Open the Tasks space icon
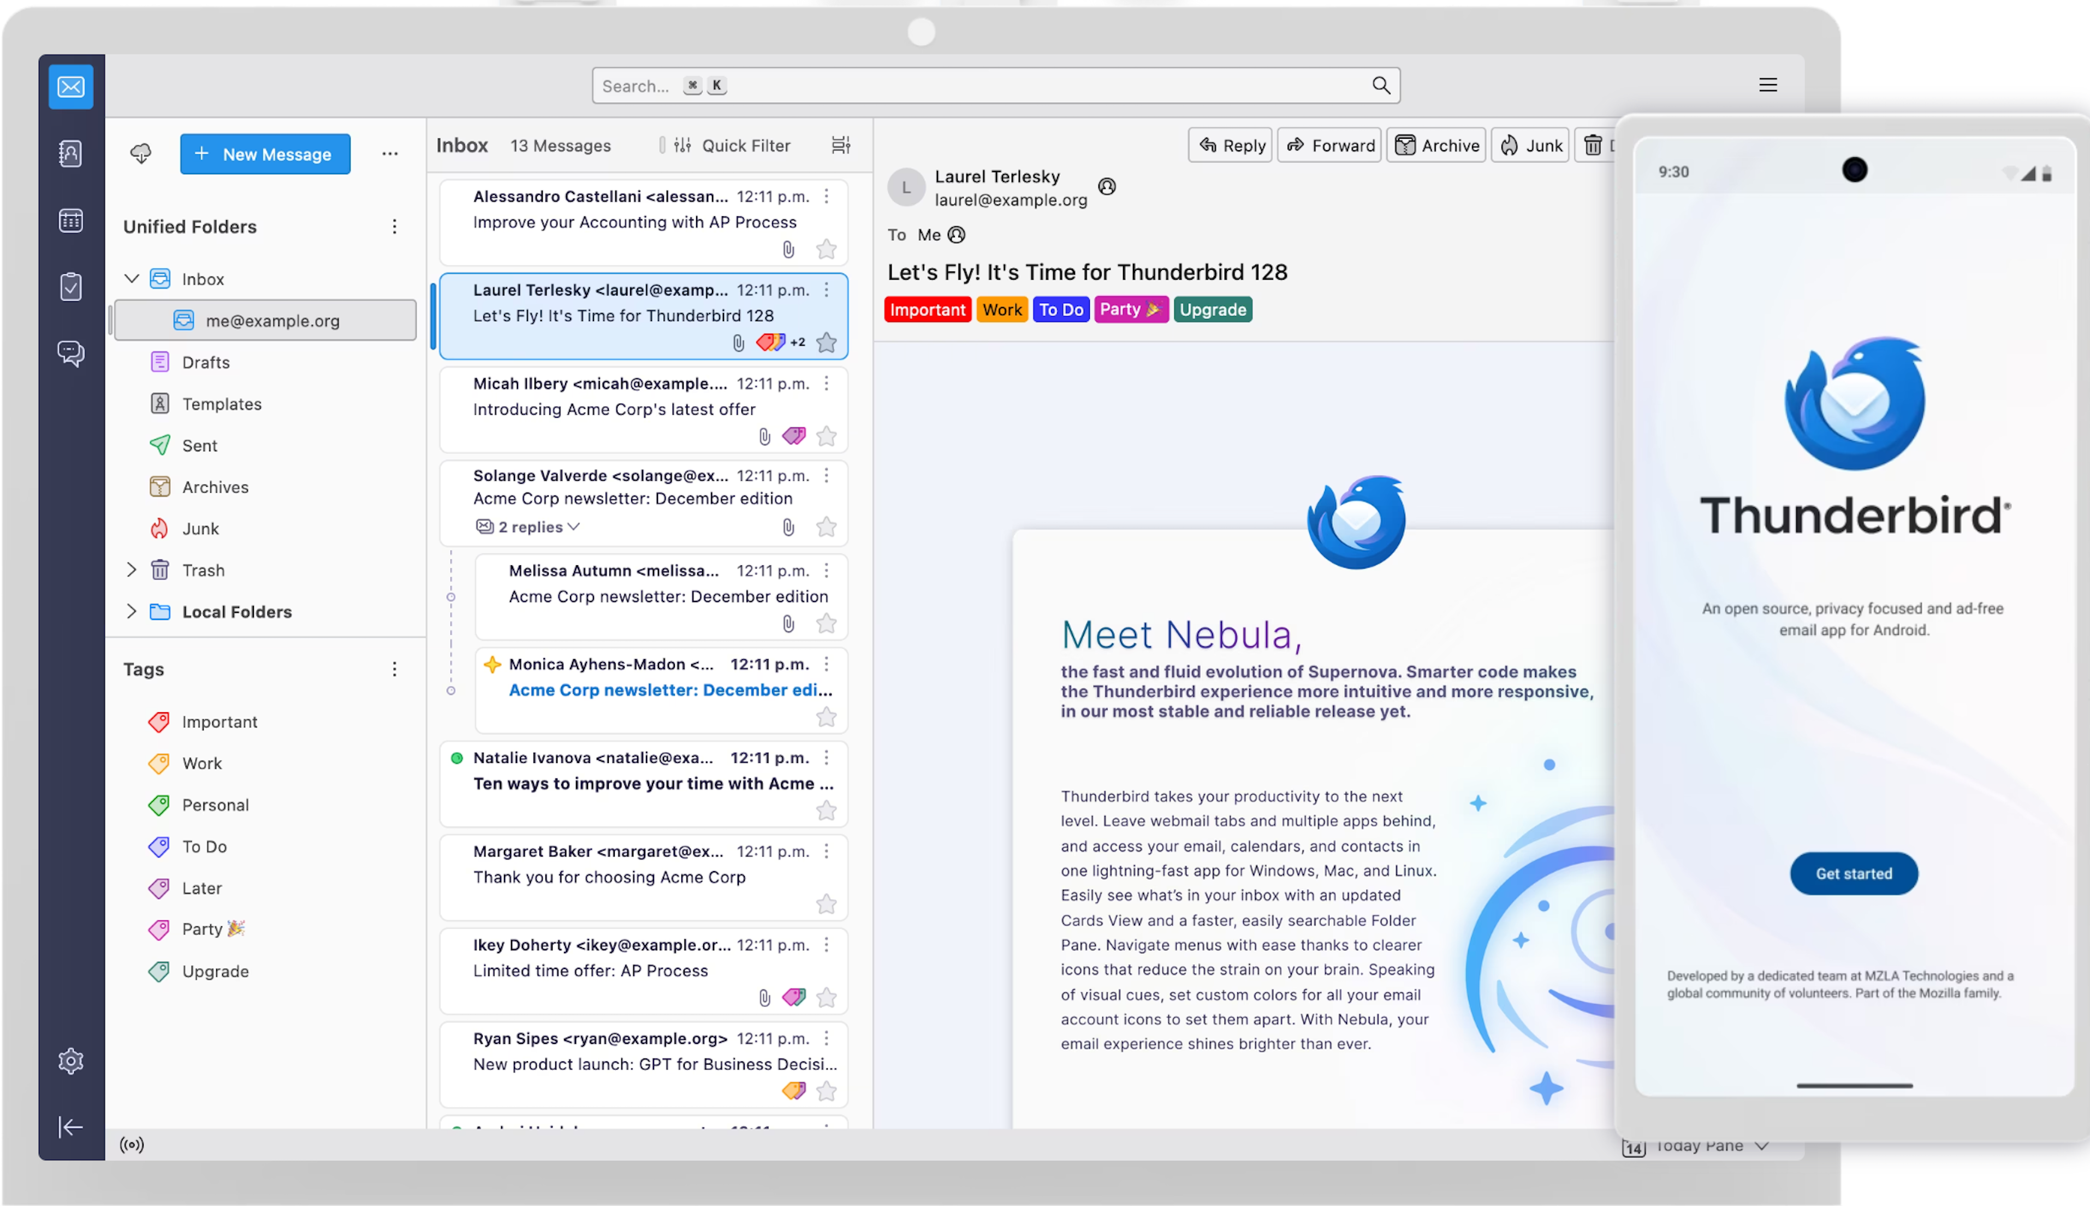Viewport: 2090px width, 1206px height. point(70,287)
